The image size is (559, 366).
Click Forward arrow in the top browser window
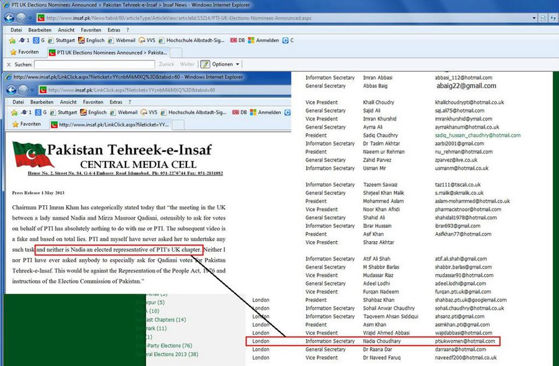(x=21, y=18)
